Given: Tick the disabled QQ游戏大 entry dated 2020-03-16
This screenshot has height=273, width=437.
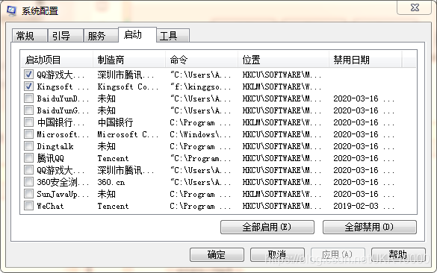Looking at the screenshot, I should point(28,170).
